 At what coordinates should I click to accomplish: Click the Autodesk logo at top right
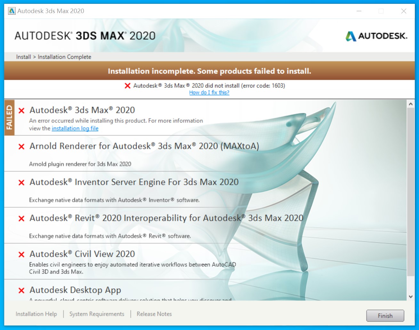click(376, 36)
